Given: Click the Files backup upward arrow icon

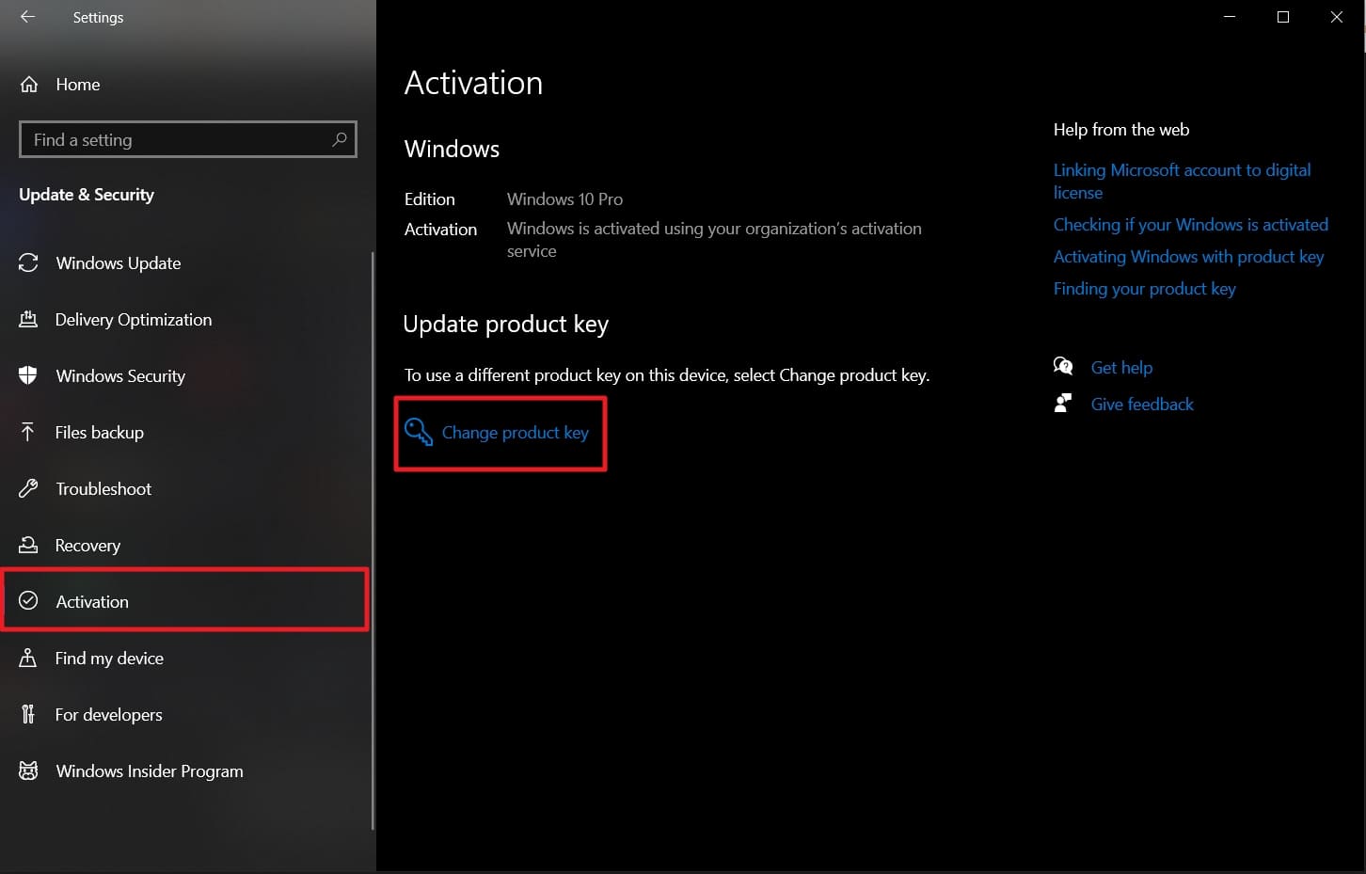Looking at the screenshot, I should click(x=28, y=432).
